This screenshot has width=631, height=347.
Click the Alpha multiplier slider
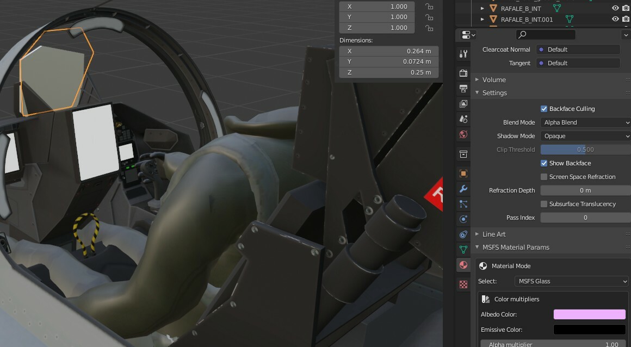coord(554,343)
